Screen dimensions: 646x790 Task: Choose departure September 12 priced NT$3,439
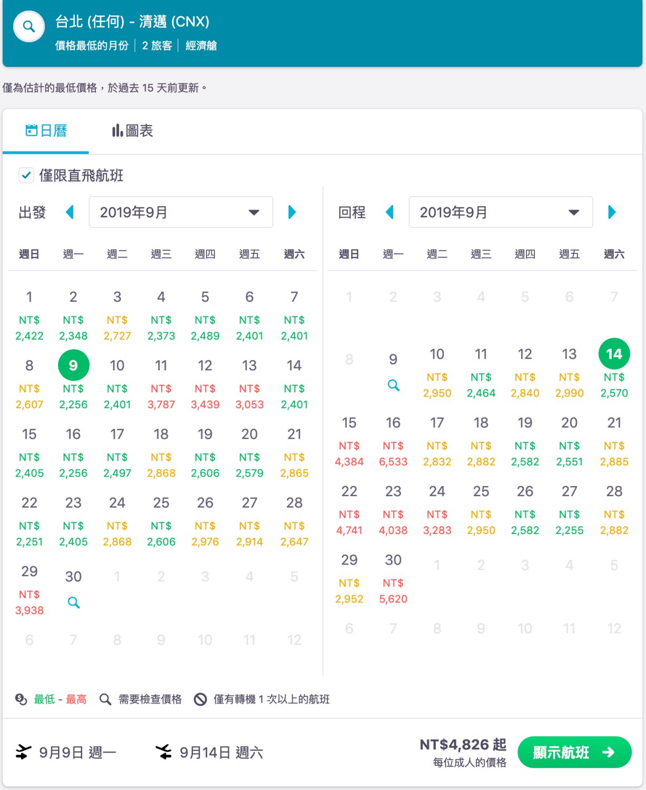[x=205, y=384]
